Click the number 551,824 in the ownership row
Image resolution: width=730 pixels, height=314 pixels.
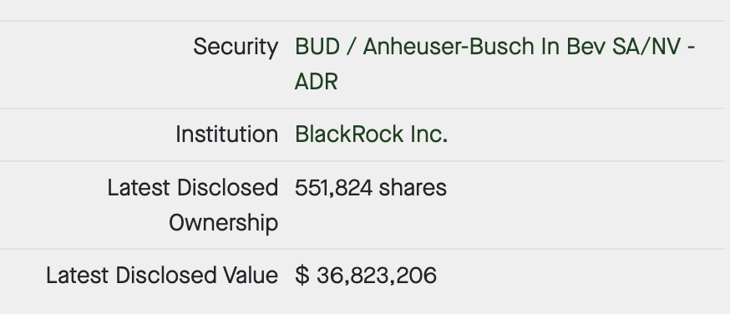333,188
